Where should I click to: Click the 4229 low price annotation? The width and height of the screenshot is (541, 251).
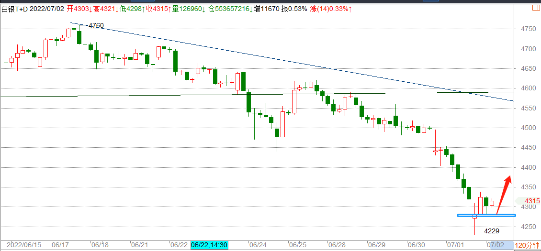click(x=492, y=231)
